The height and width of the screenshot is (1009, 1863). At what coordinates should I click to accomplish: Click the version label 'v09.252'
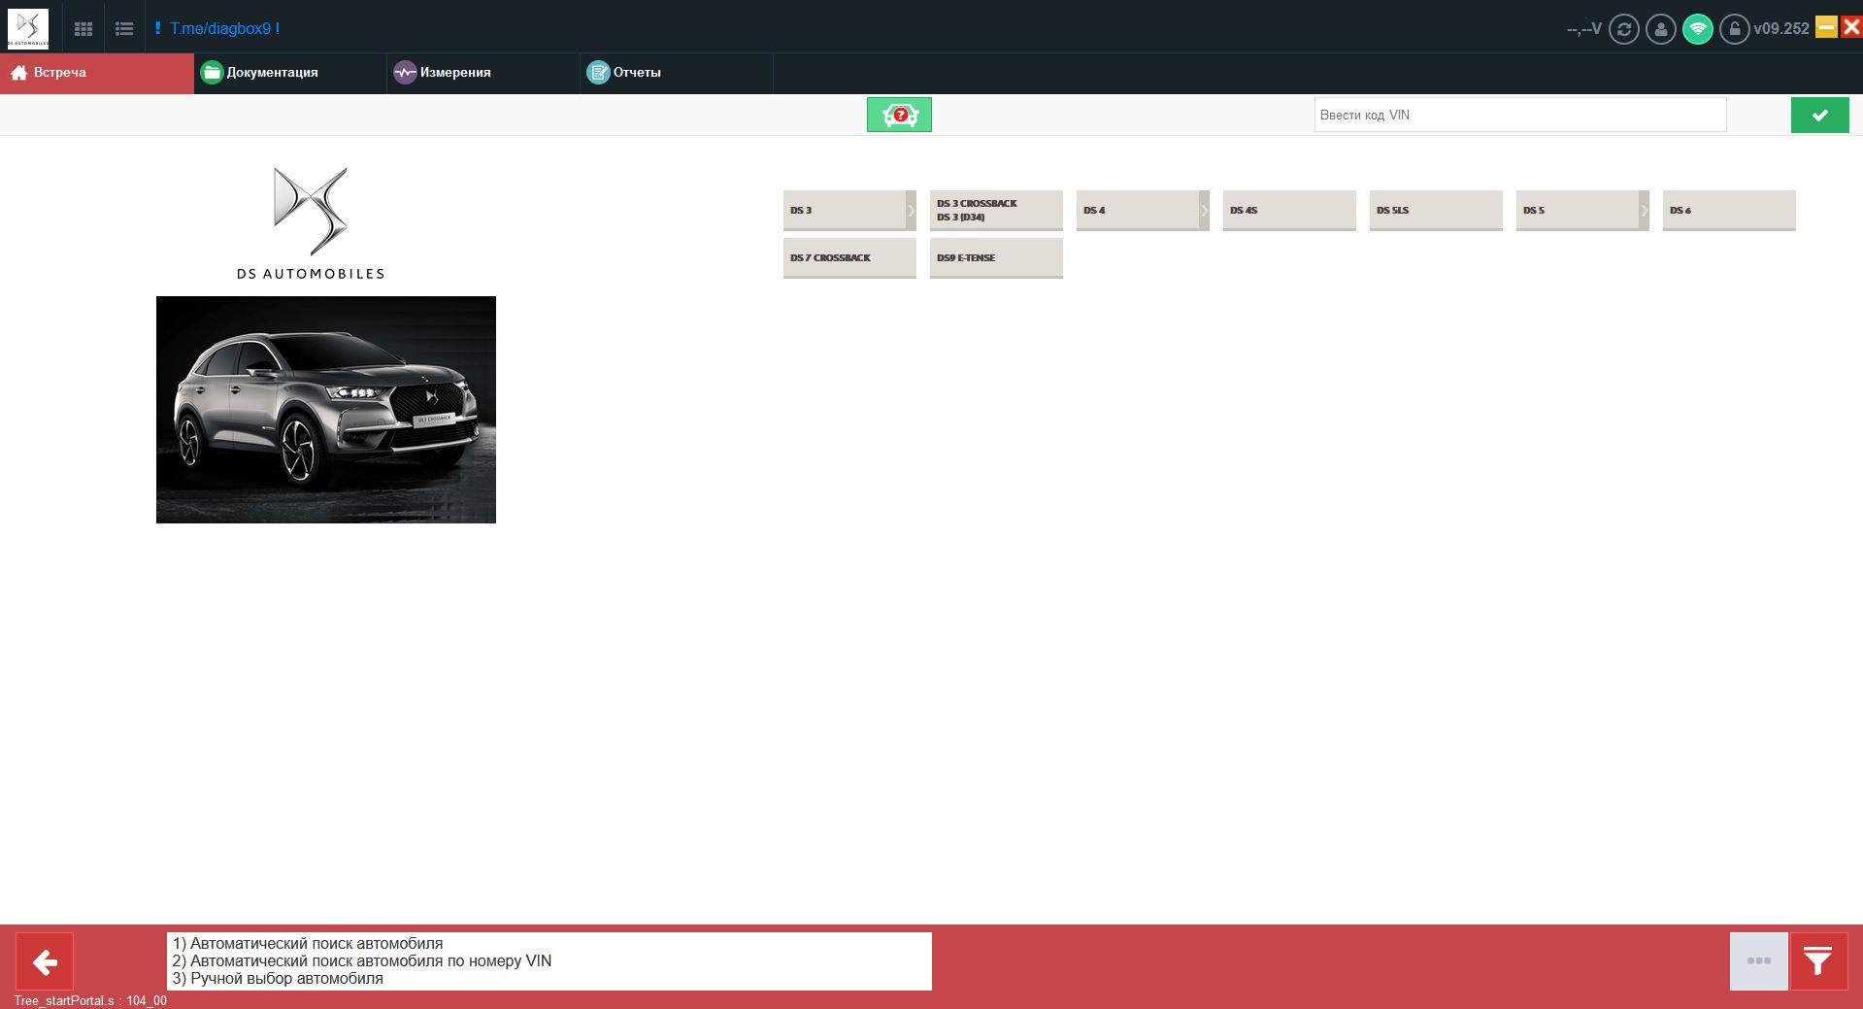[1781, 29]
